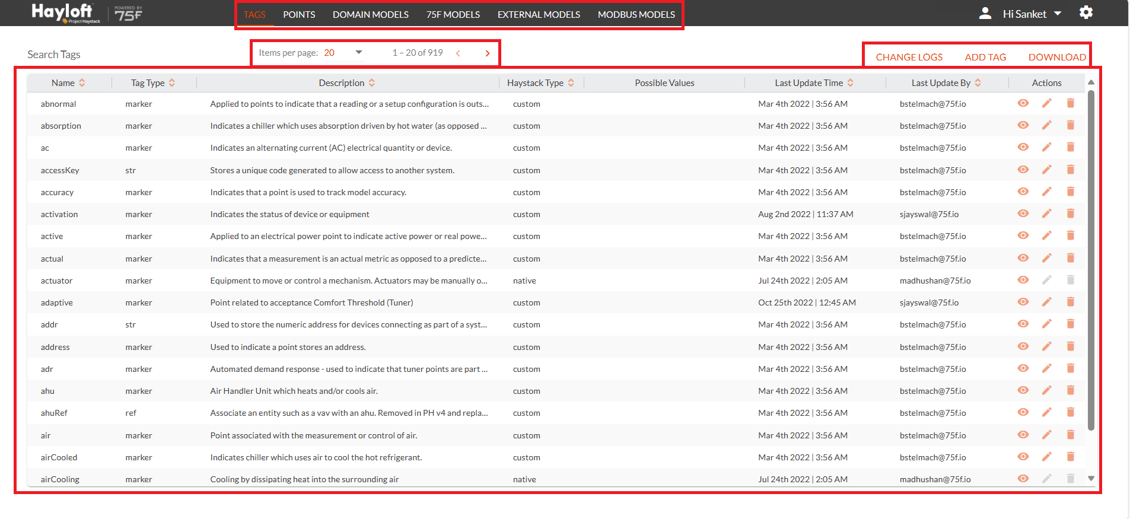Click the table vertical scrollbar thumb
Image resolution: width=1130 pixels, height=519 pixels.
[x=1091, y=260]
